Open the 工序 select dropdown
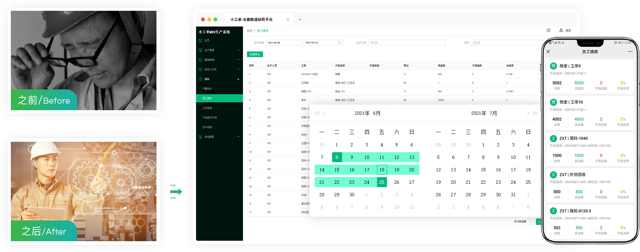Viewport: 640px width, 252px height. coord(504,42)
